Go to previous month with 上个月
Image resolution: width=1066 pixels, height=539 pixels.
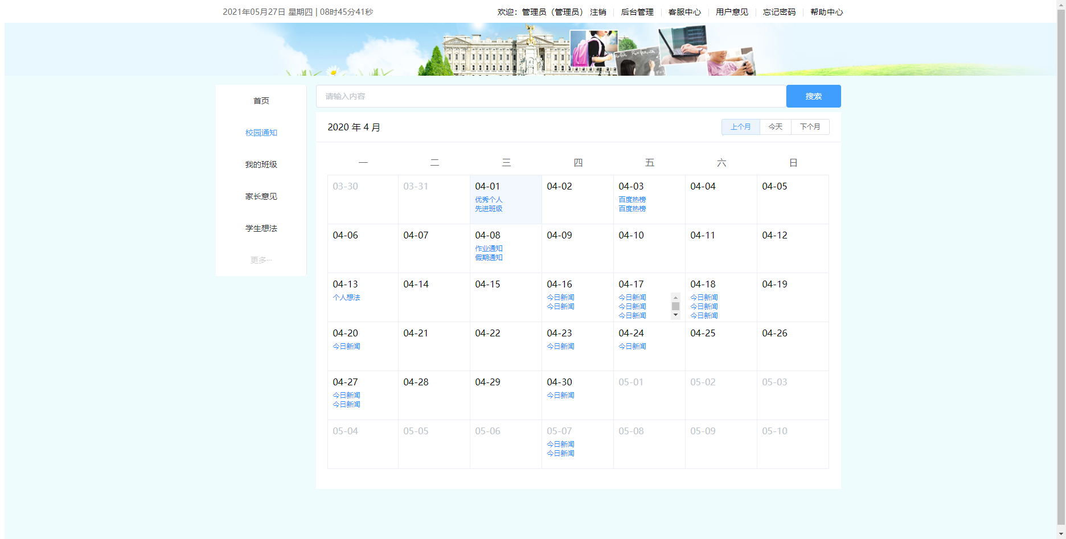point(740,127)
